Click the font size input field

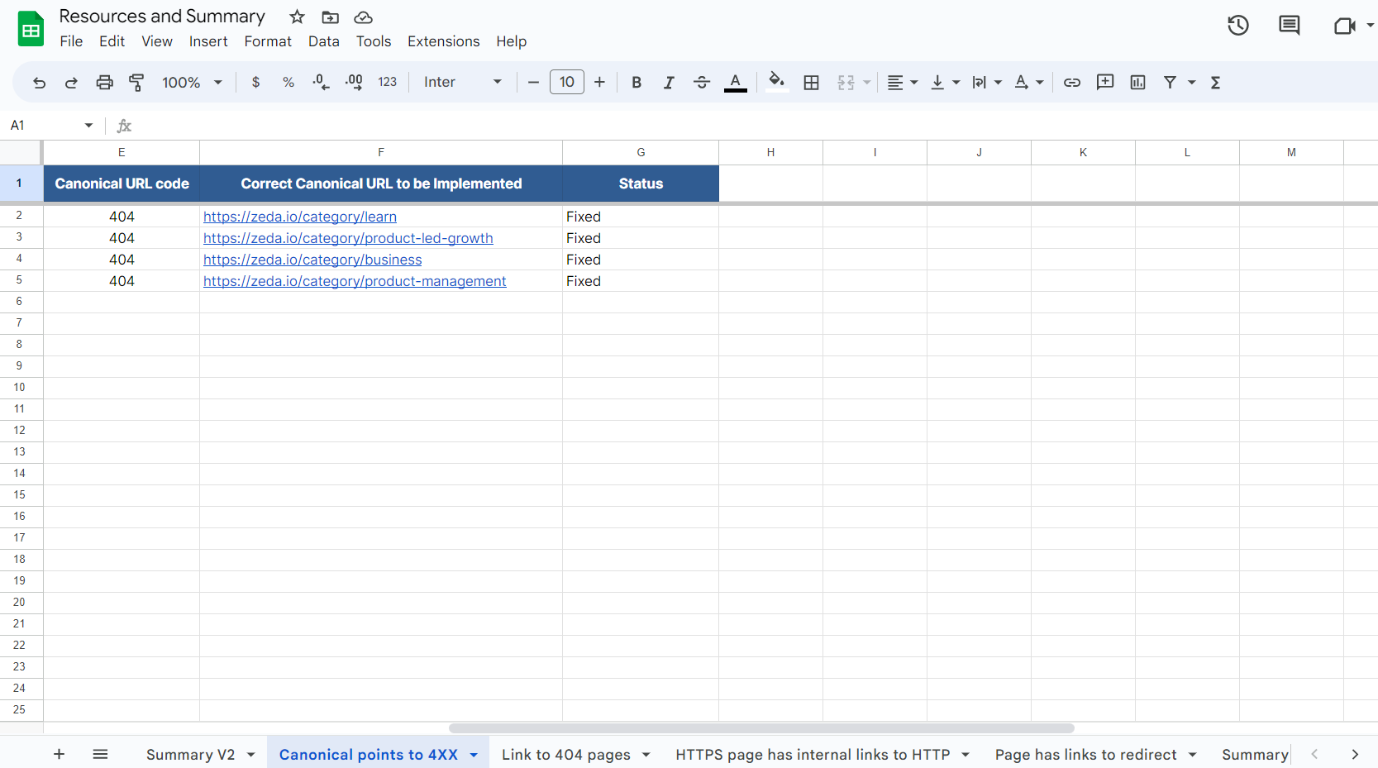[567, 82]
